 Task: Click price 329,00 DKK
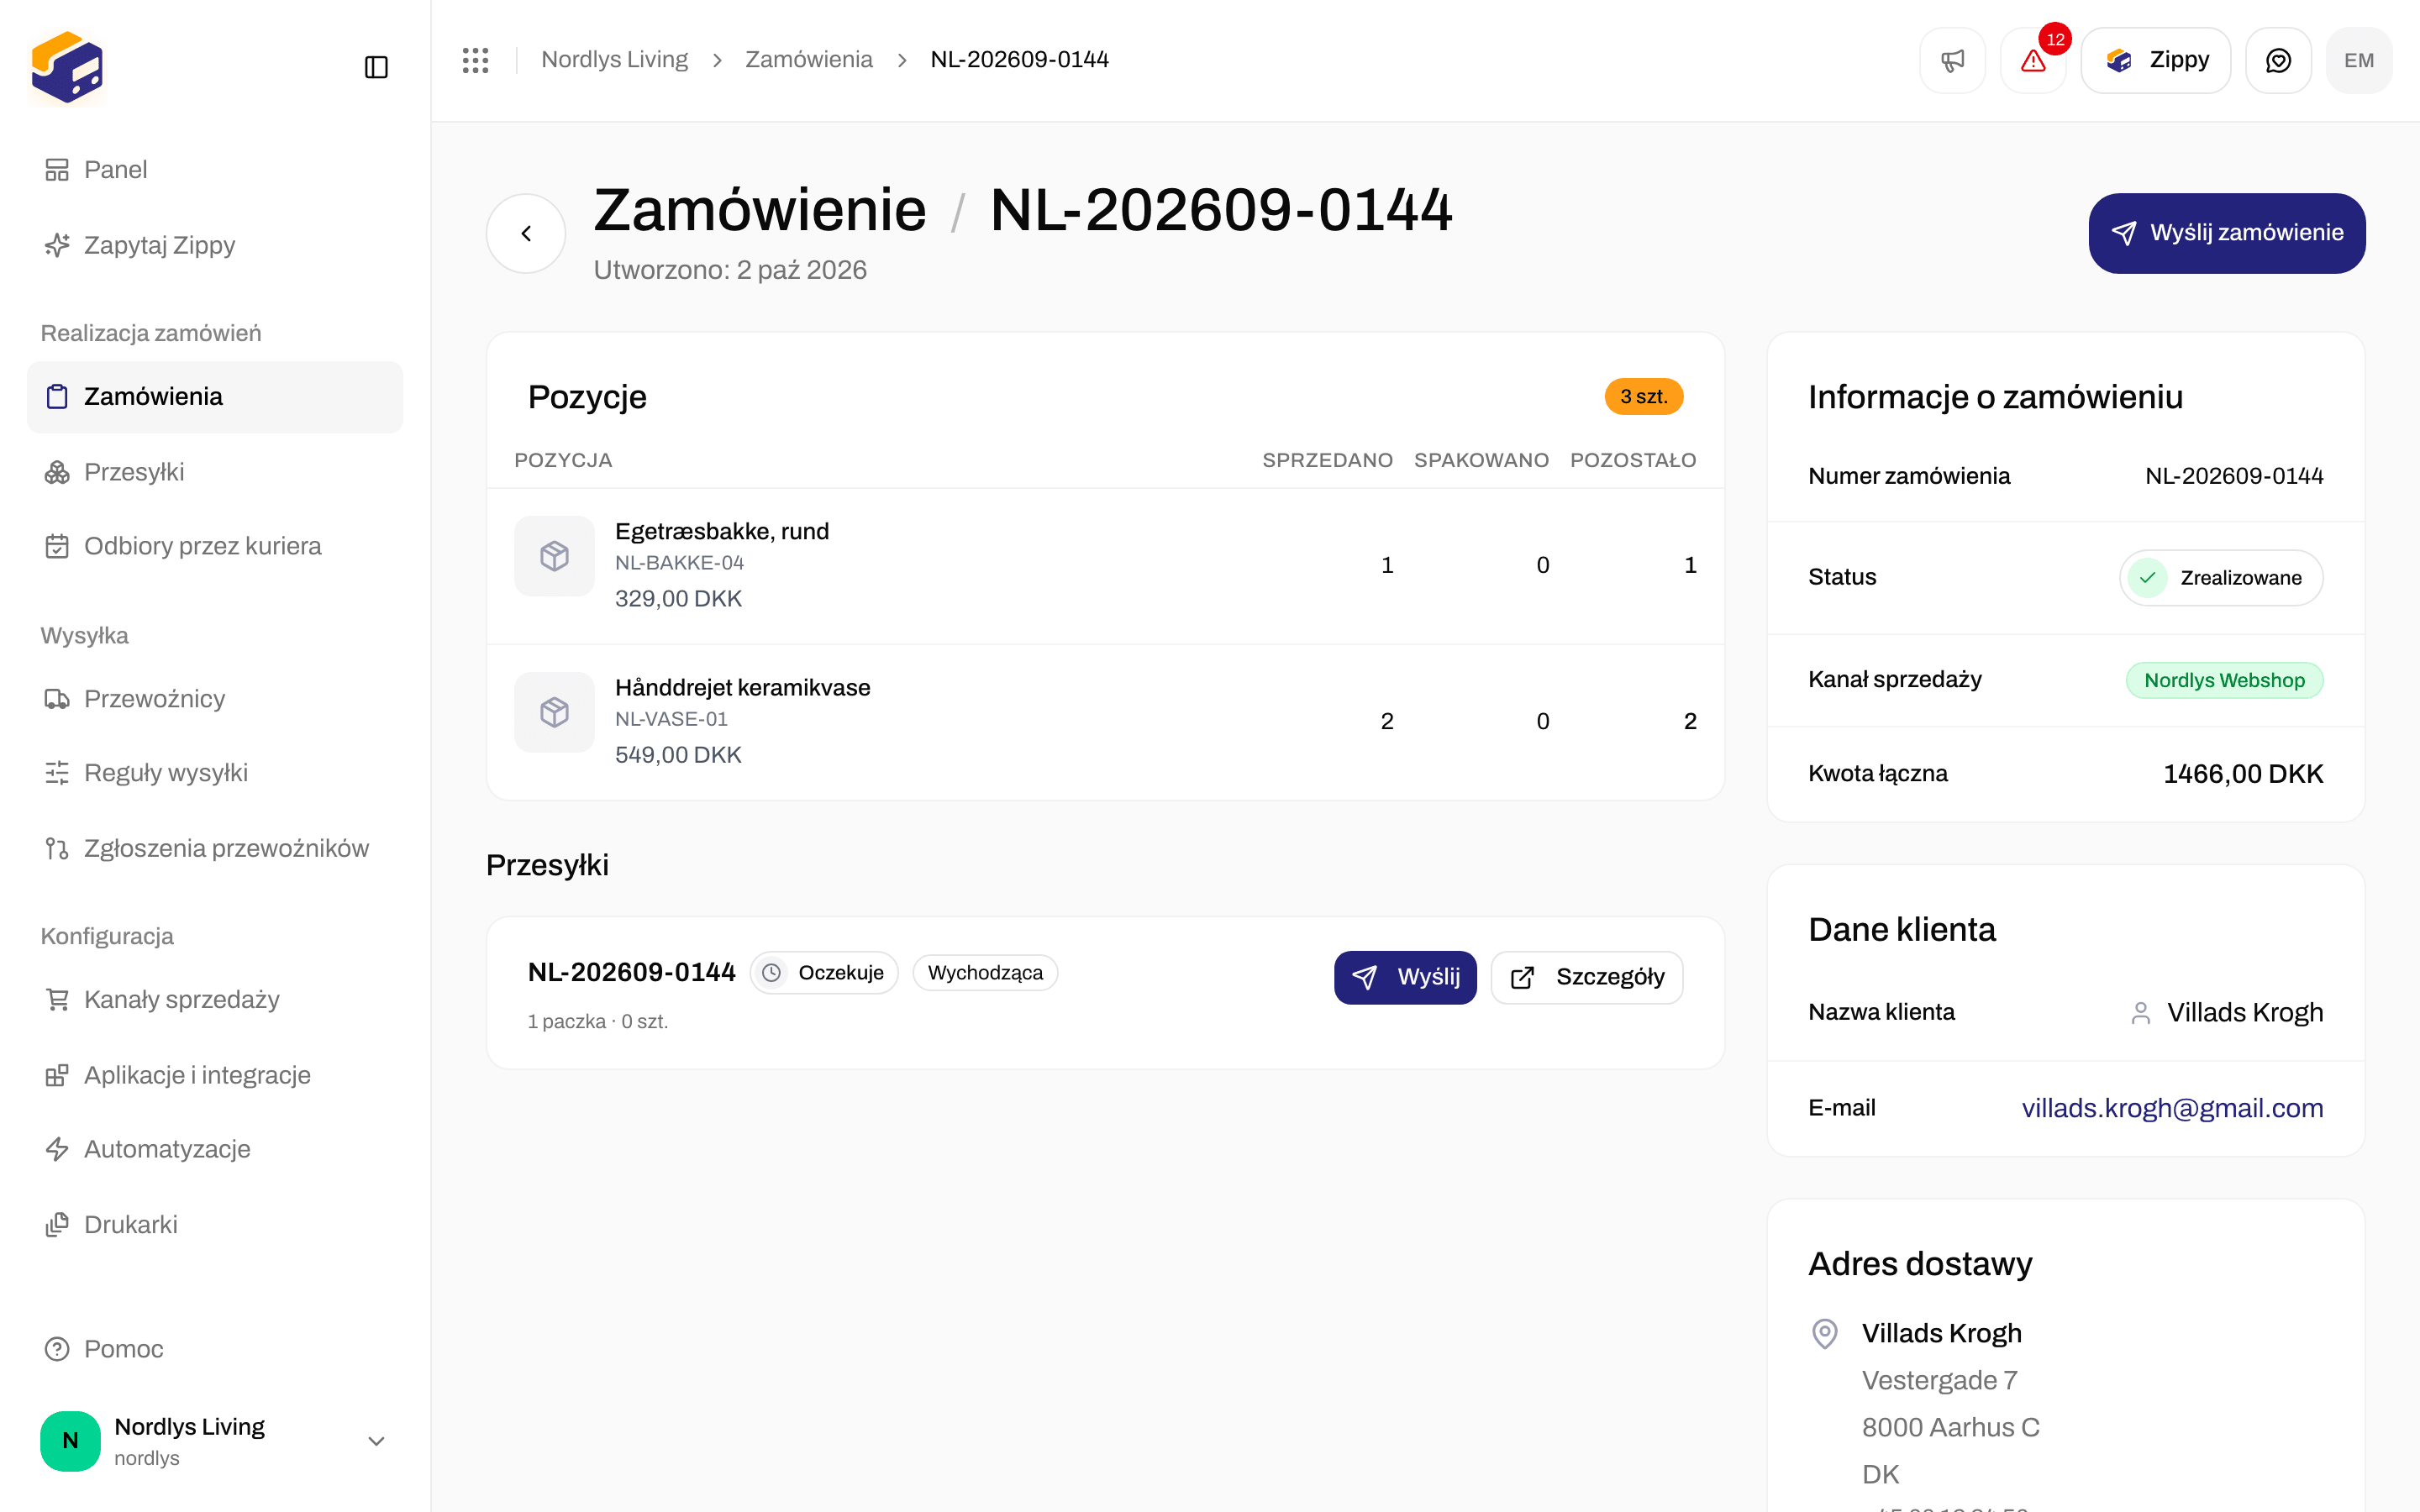pyautogui.click(x=678, y=599)
